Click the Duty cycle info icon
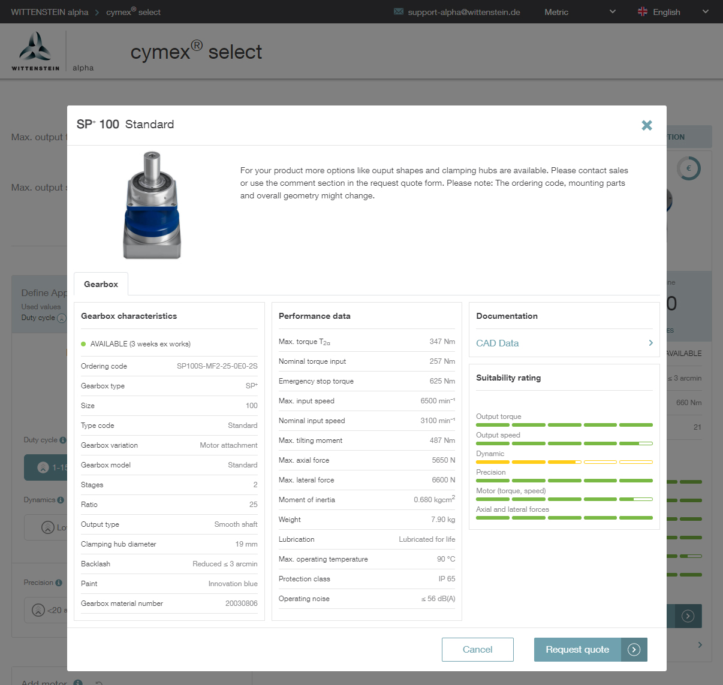Viewport: 723px width, 685px height. [61, 440]
